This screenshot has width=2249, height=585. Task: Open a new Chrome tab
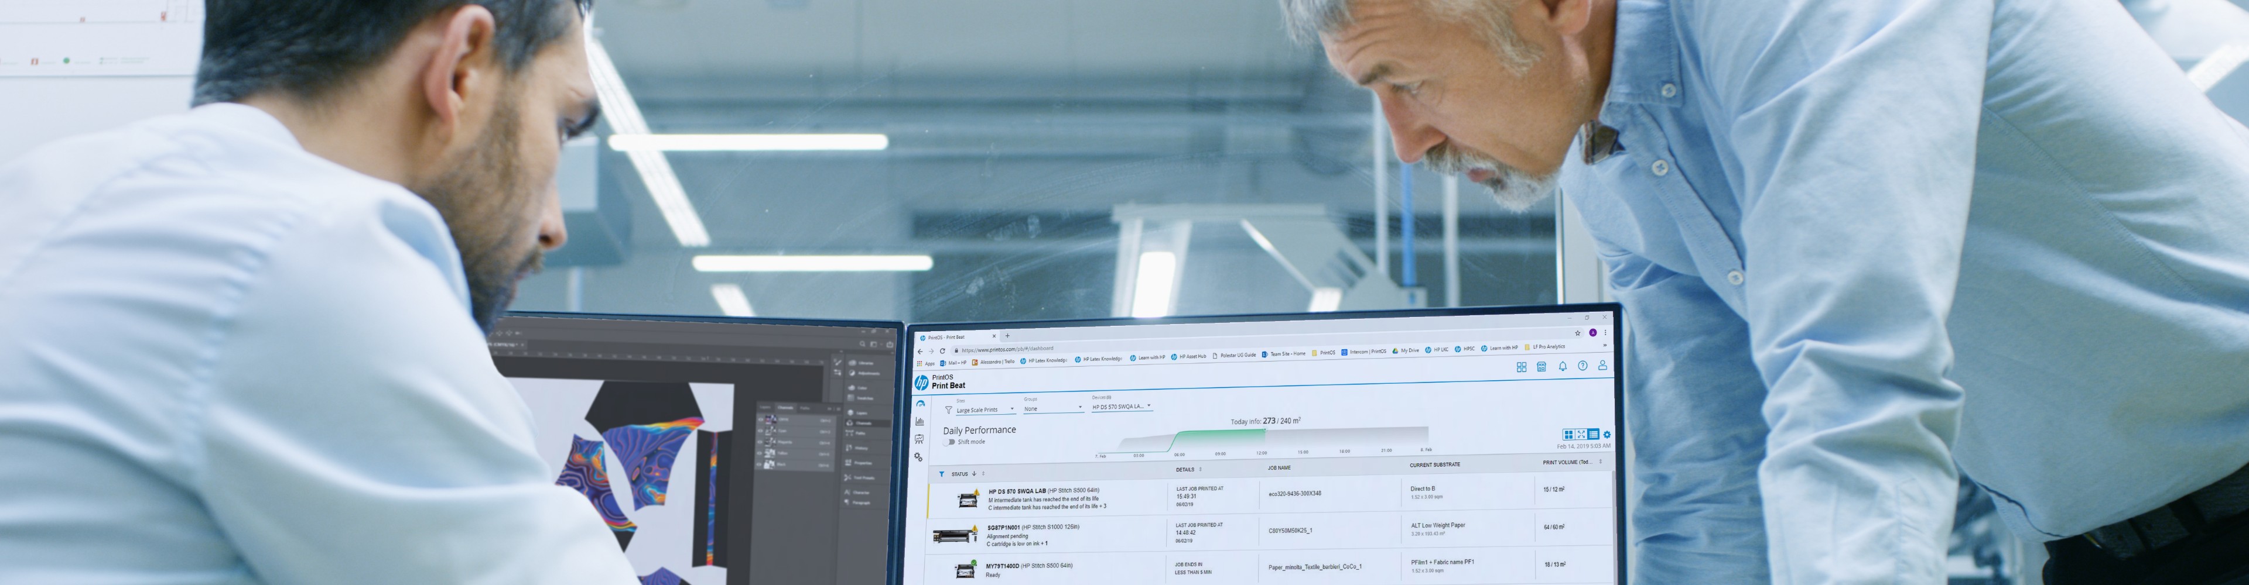[1007, 336]
